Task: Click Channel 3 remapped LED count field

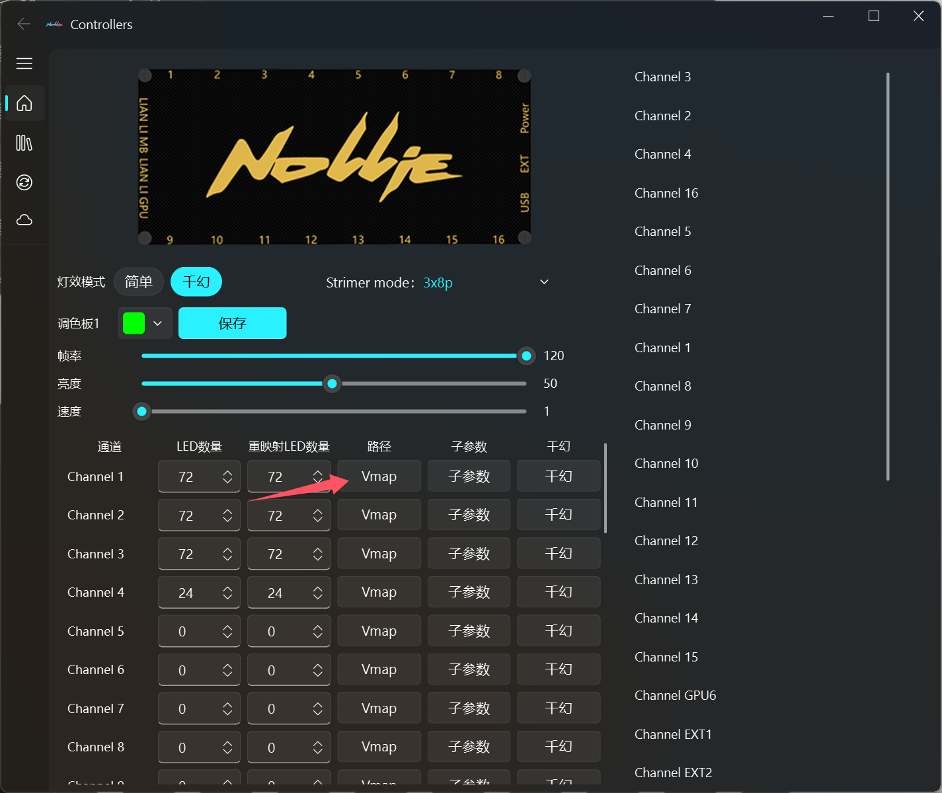Action: [289, 554]
